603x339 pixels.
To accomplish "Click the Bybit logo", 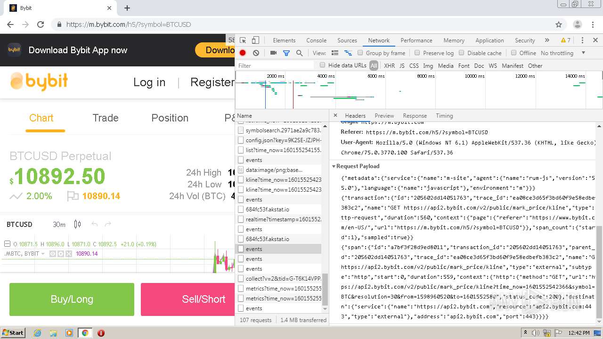I will click(39, 81).
